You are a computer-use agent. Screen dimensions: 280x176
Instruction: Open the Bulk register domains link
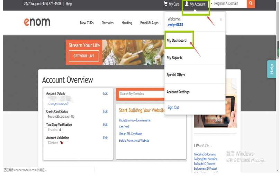[x=205, y=159]
